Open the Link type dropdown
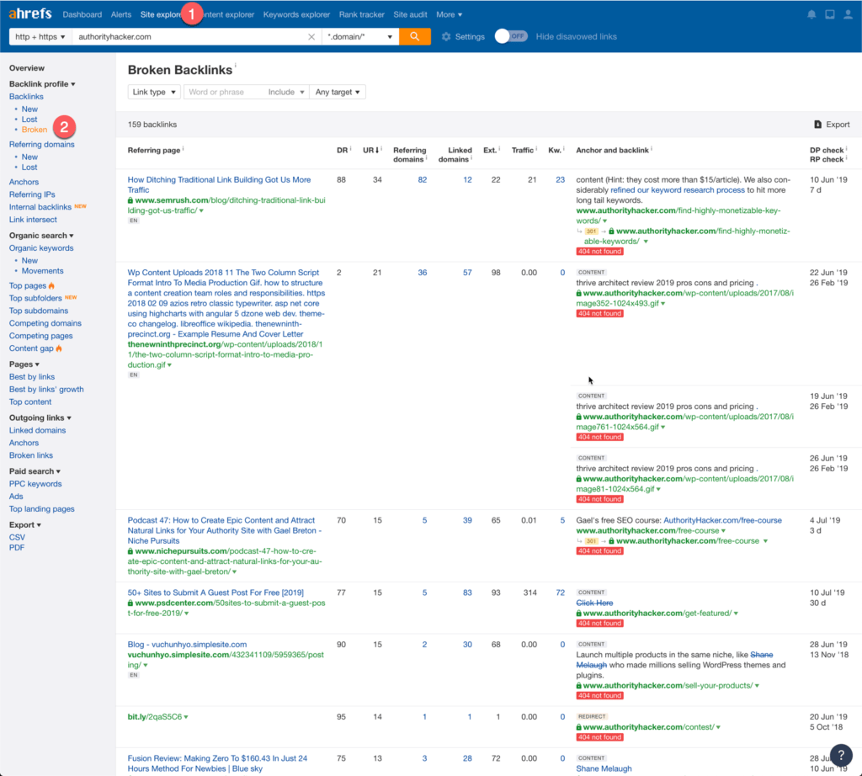The width and height of the screenshot is (862, 776). click(x=154, y=92)
